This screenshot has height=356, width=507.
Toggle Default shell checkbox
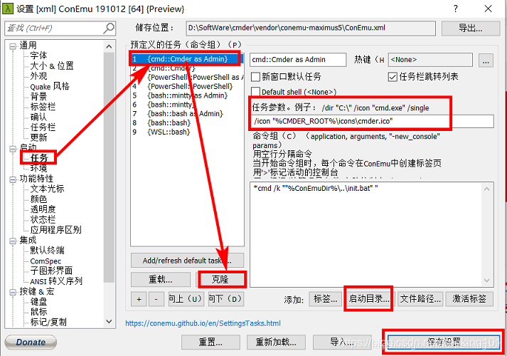[x=256, y=92]
